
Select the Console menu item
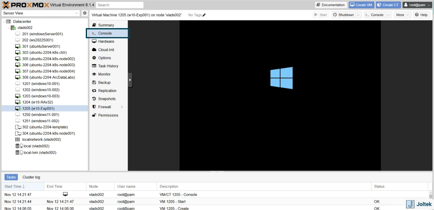point(108,33)
